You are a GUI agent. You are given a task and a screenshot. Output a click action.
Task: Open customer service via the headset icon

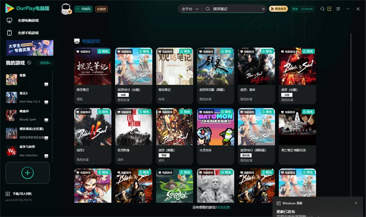(x=322, y=9)
